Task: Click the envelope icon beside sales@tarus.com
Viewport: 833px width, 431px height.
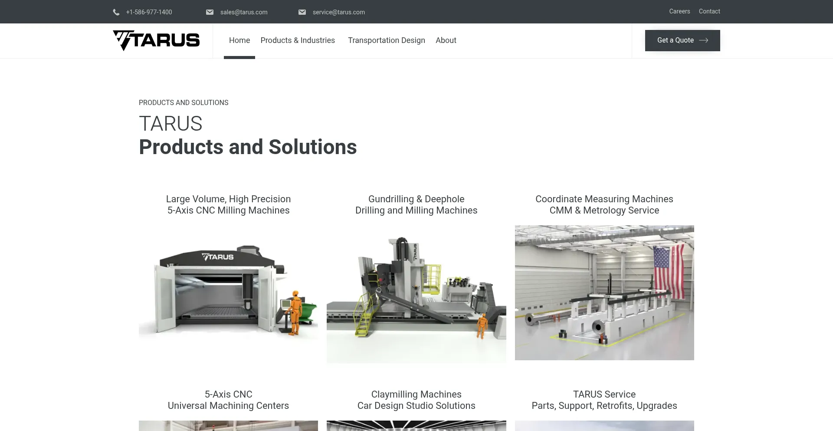Action: (x=210, y=12)
